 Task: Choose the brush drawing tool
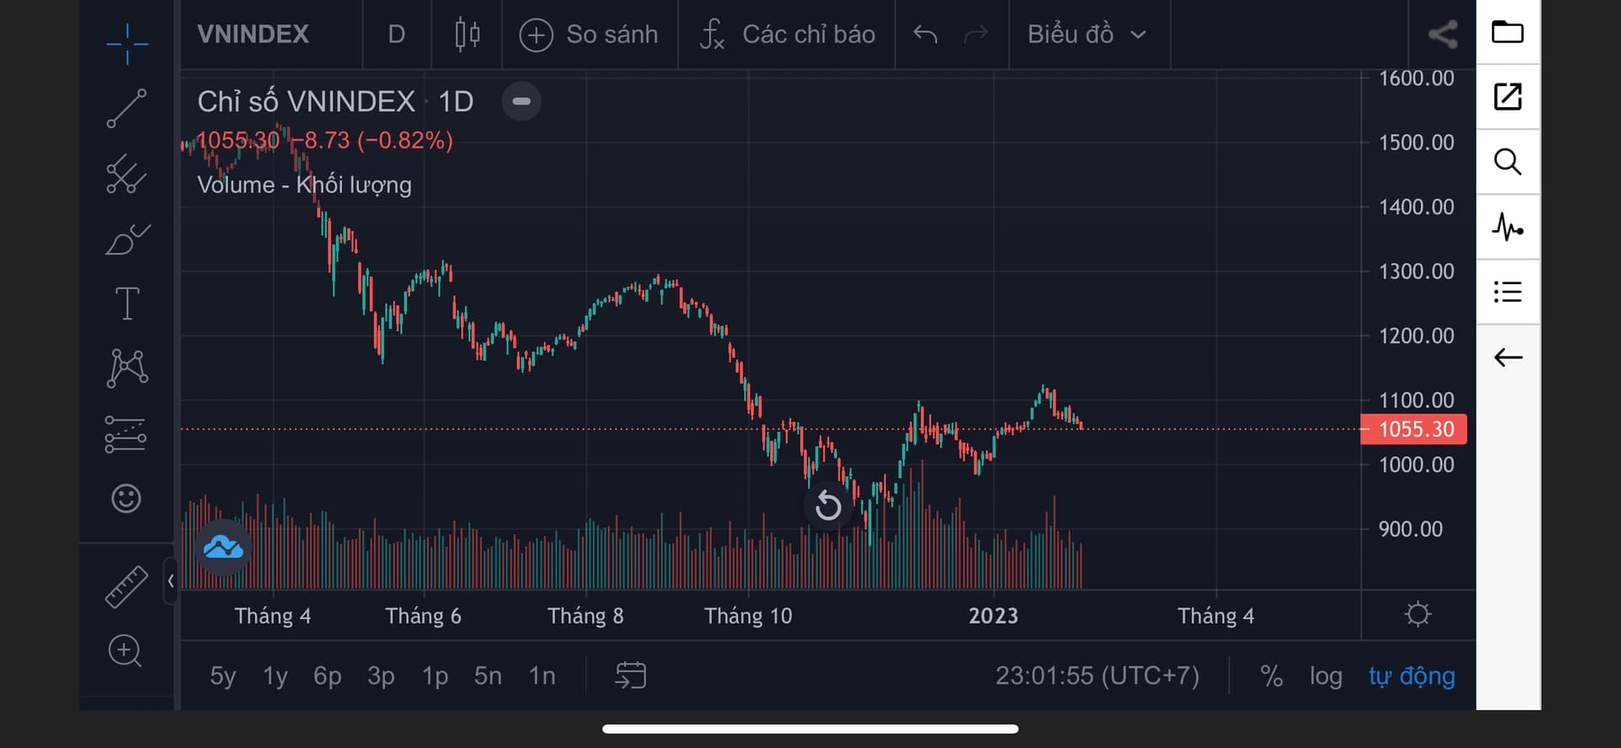(x=127, y=239)
